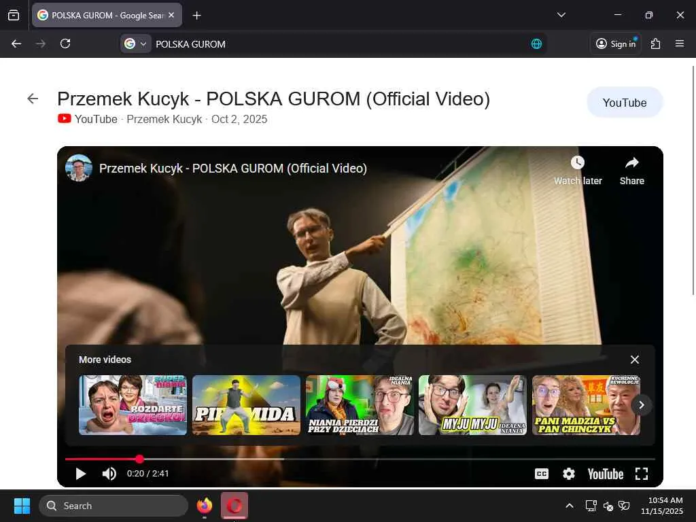
Task: Play the NIANIA PIERDZI PRZY DZIECIACH video
Action: (360, 405)
